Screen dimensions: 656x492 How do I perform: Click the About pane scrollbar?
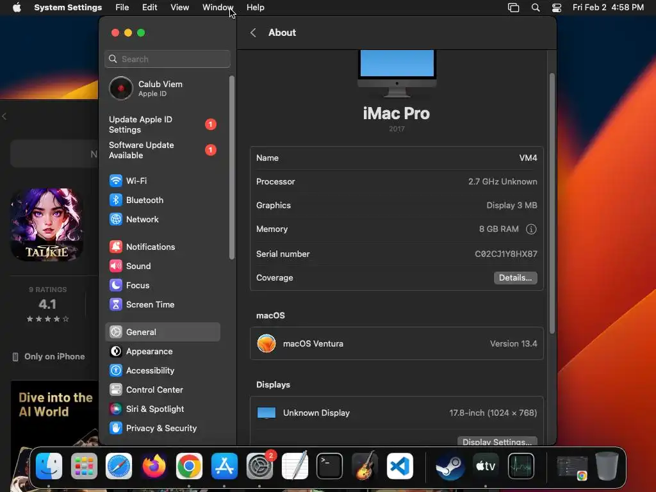[x=552, y=203]
